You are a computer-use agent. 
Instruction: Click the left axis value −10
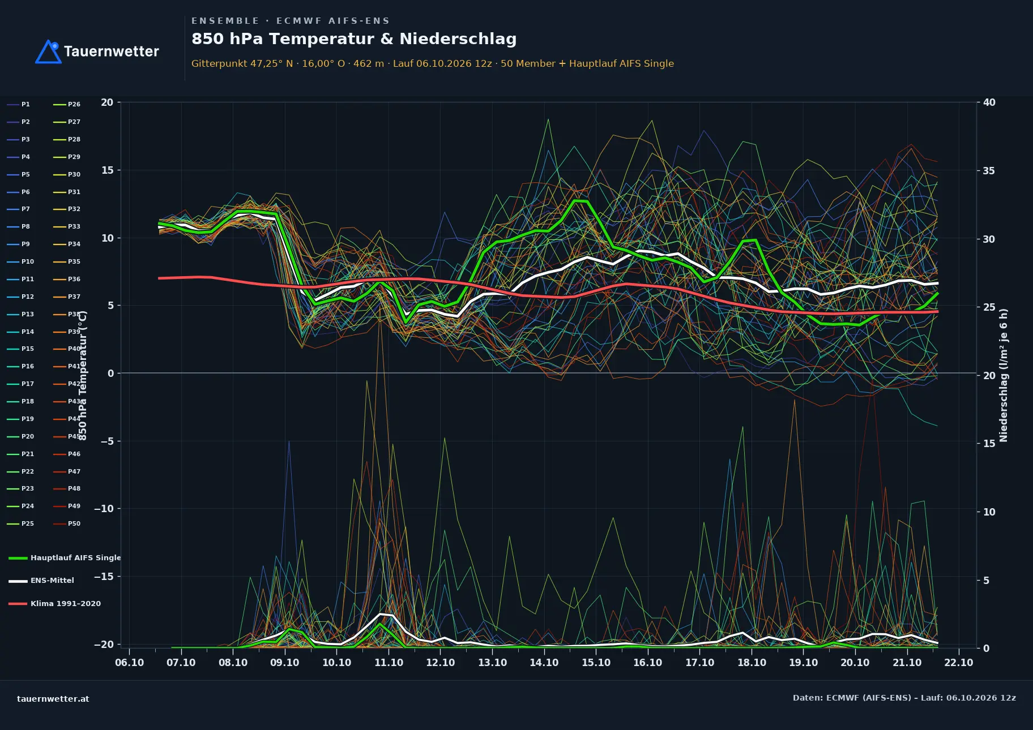[x=104, y=509]
